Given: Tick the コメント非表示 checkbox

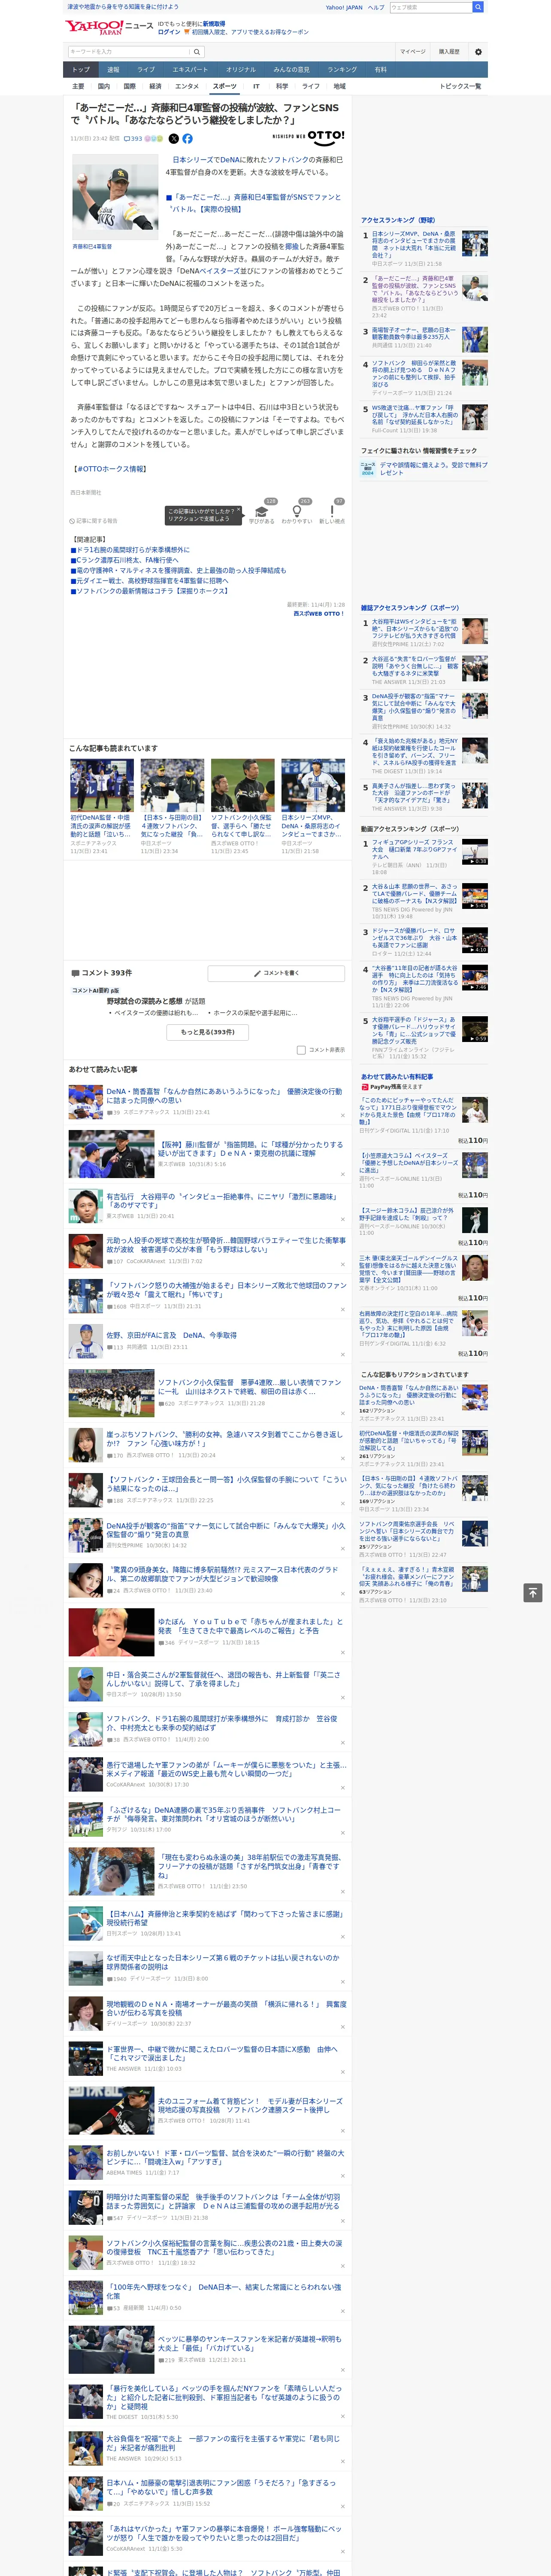Looking at the screenshot, I should pos(301,1050).
